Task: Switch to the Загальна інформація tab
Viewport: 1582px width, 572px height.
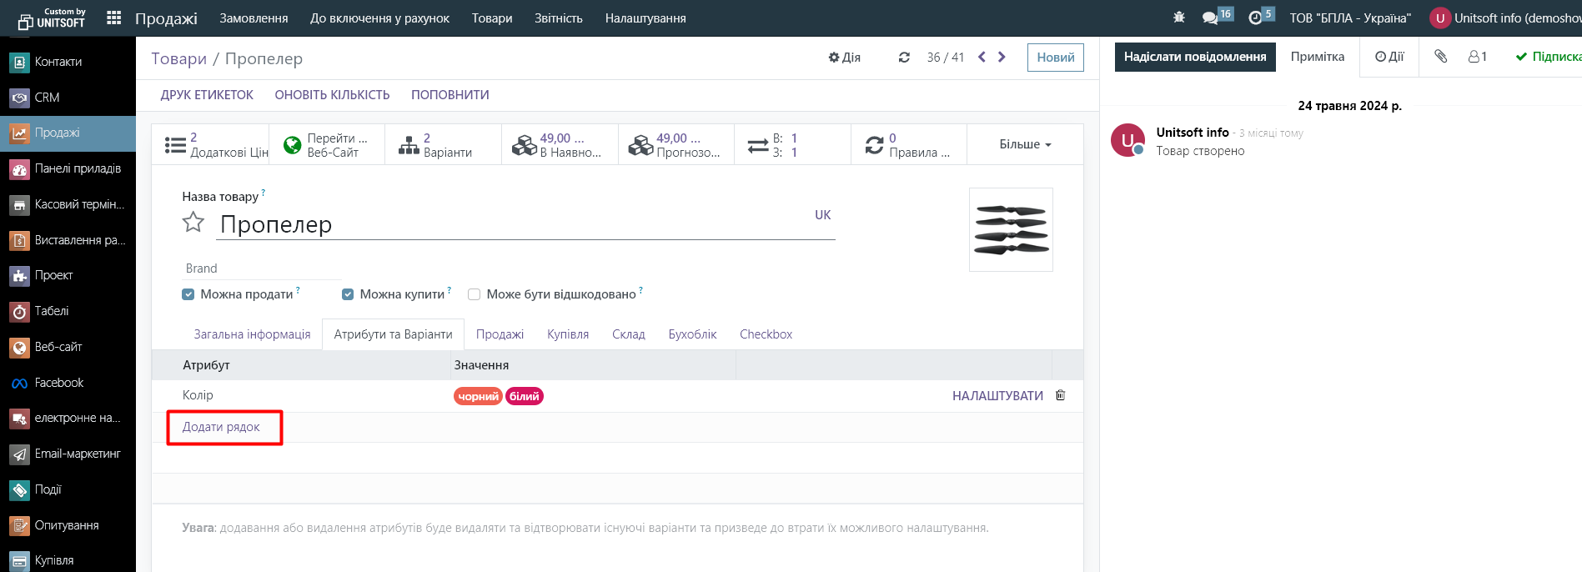Action: (x=252, y=334)
